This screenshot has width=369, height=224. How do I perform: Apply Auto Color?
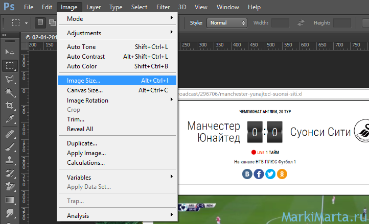coord(117,66)
